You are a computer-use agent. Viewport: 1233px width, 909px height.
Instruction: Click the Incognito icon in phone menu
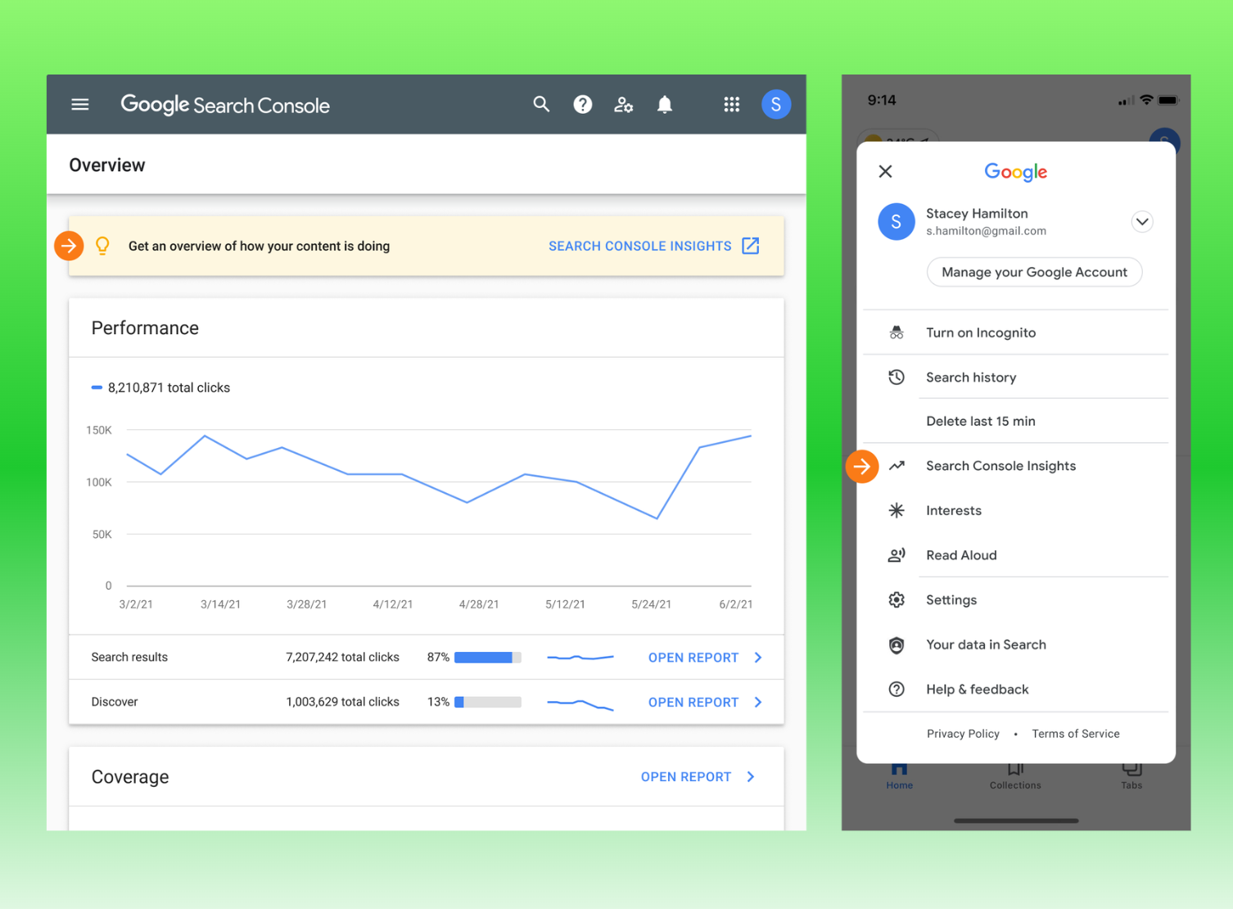pyautogui.click(x=897, y=332)
